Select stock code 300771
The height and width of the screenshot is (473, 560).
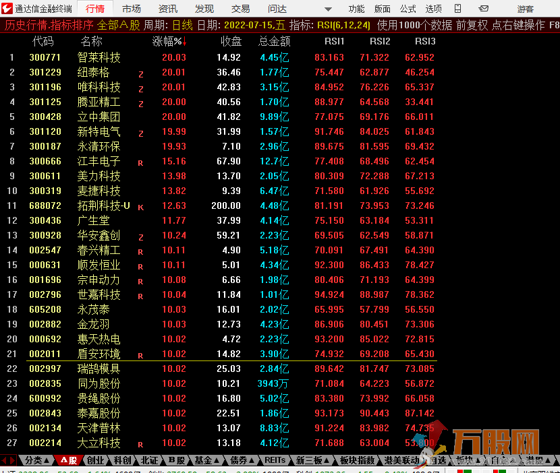pos(45,57)
